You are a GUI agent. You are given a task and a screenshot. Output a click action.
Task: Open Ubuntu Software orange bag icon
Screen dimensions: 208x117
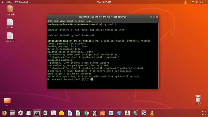coord(103,113)
